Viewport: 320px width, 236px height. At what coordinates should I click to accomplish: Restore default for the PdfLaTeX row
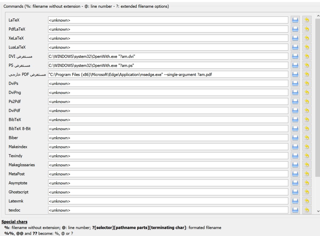[307, 29]
